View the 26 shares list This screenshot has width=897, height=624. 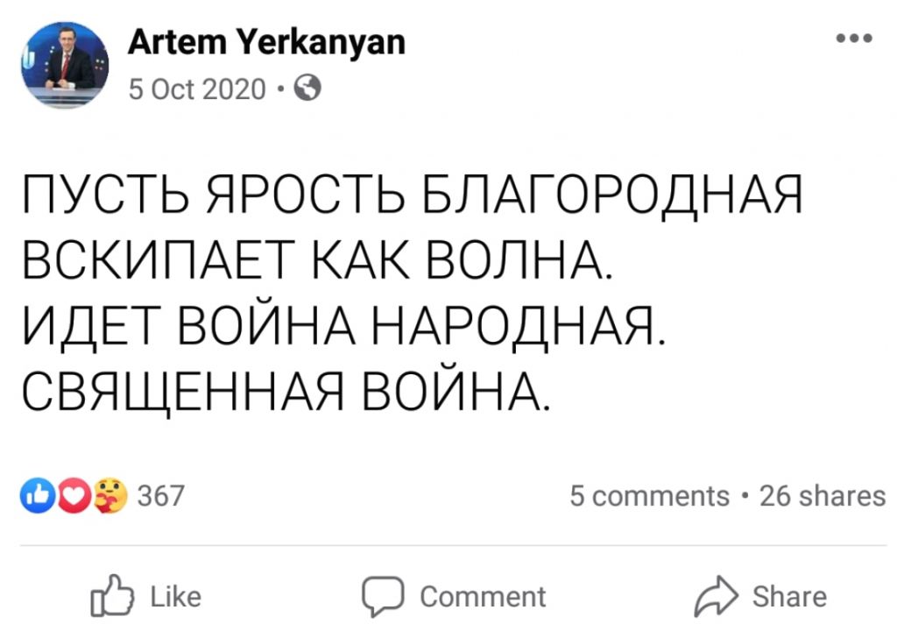(822, 496)
